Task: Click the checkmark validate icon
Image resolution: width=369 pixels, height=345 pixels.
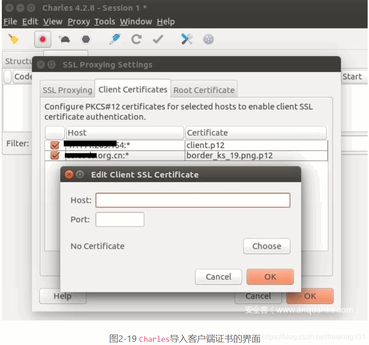Action: pyautogui.click(x=158, y=39)
